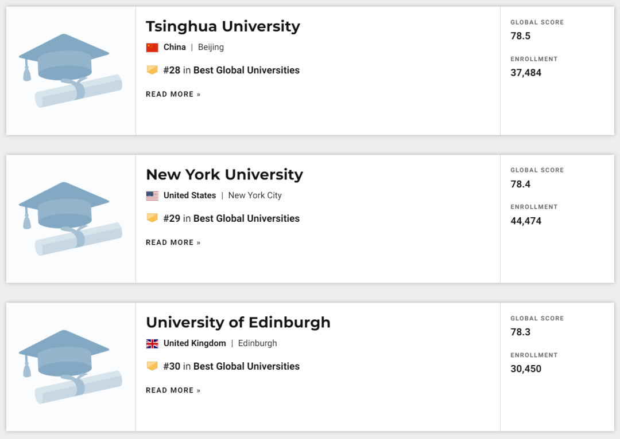Viewport: 620px width, 439px height.
Task: Open the New York University title link
Action: pyautogui.click(x=224, y=174)
